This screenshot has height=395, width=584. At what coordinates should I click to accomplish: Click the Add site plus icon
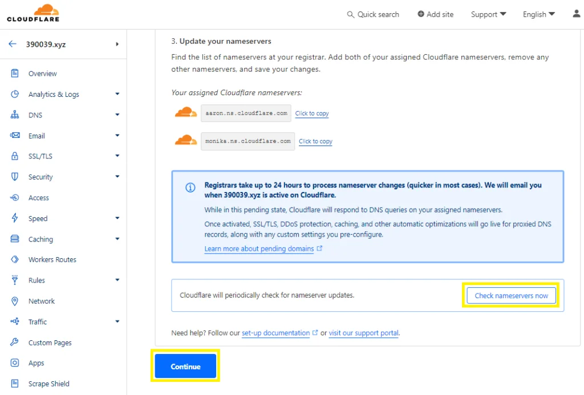click(x=421, y=14)
